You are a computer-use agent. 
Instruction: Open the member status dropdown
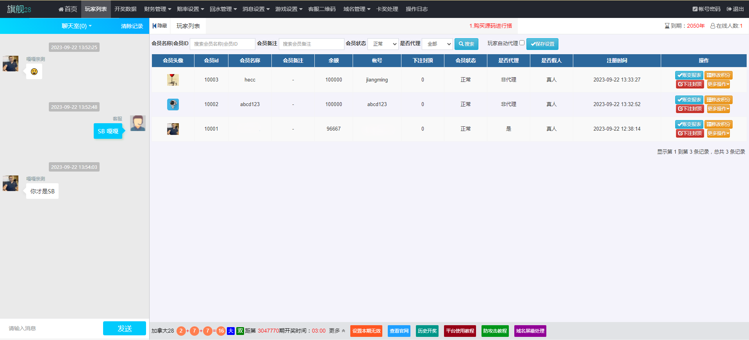[x=383, y=44]
